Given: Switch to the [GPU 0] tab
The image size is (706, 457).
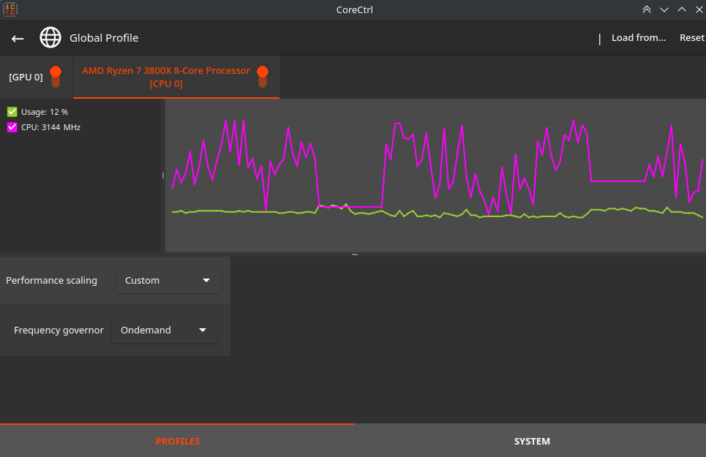Looking at the screenshot, I should pos(26,77).
